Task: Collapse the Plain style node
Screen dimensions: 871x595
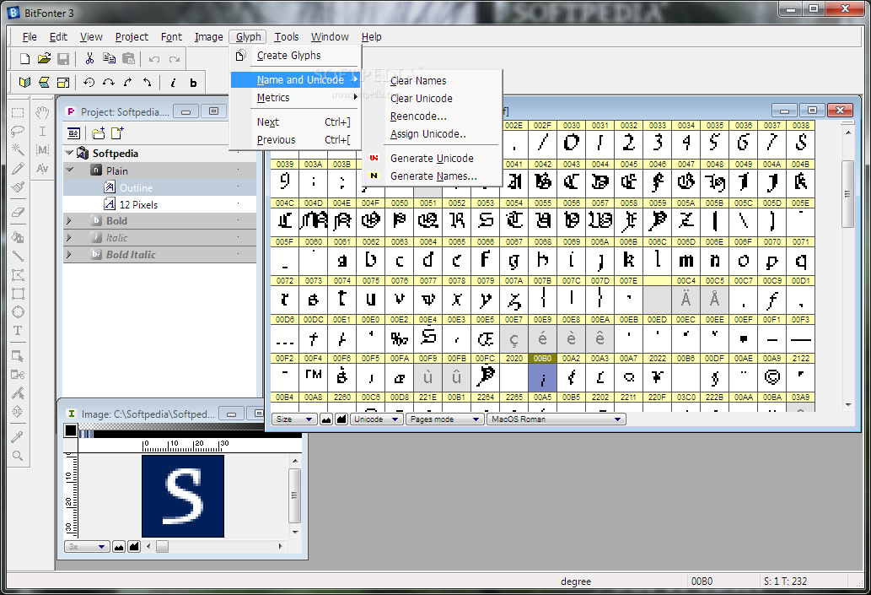Action: (x=70, y=170)
